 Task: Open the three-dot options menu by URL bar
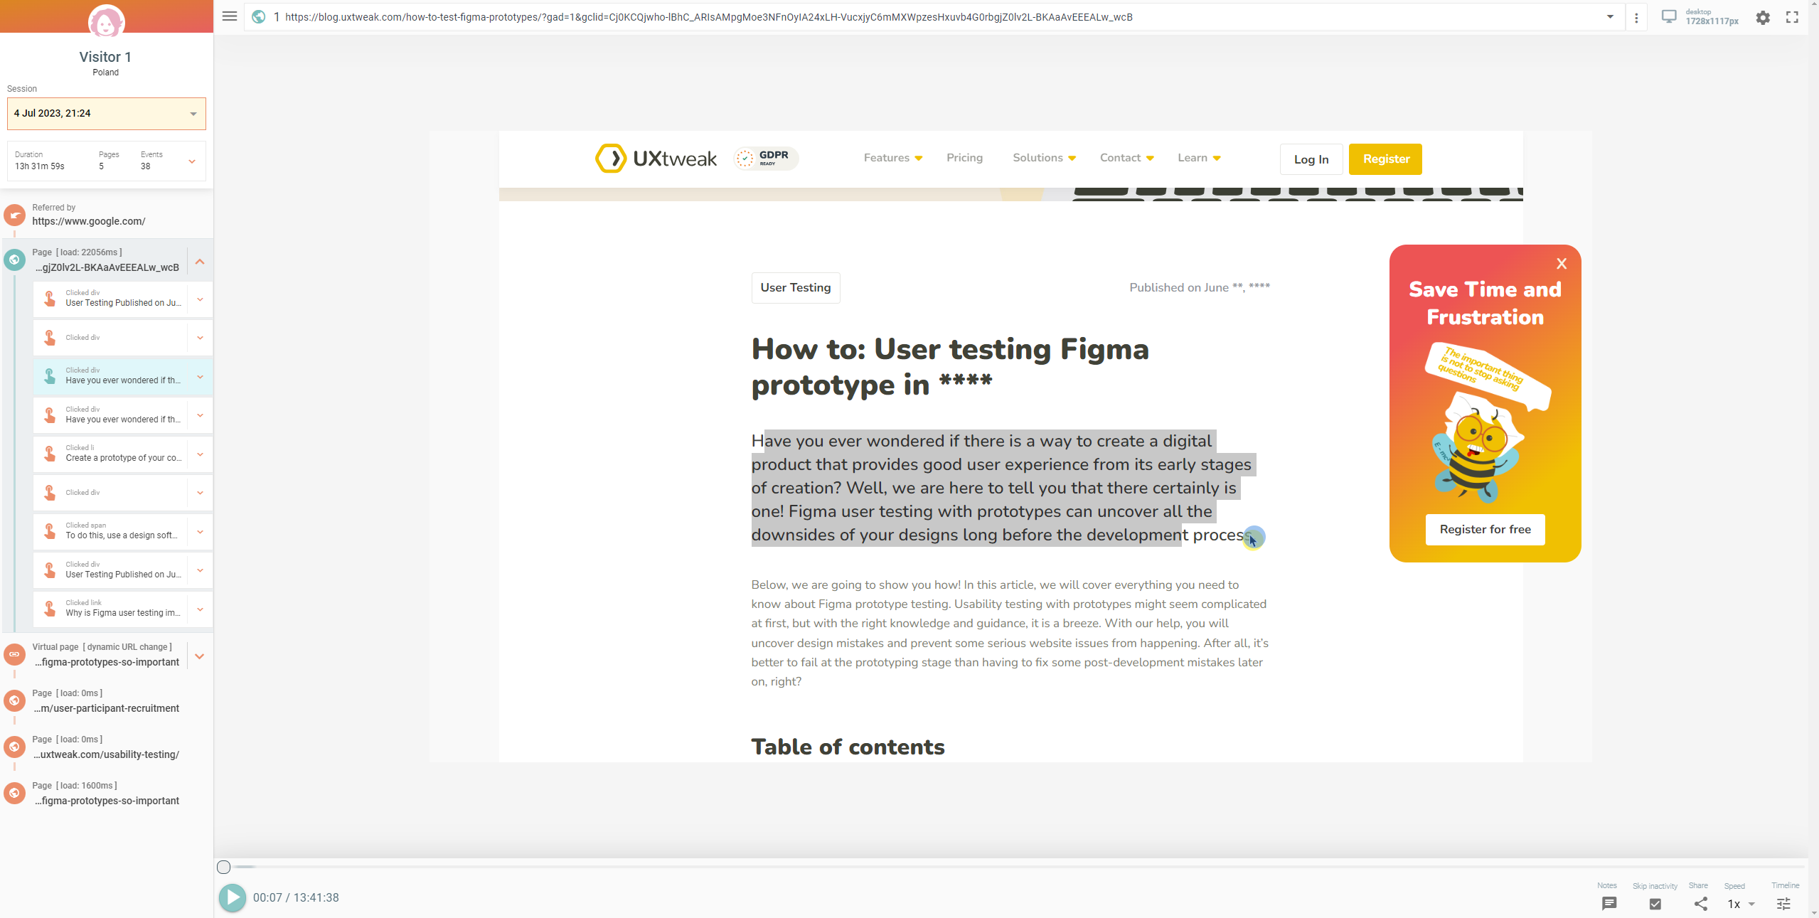point(1636,18)
